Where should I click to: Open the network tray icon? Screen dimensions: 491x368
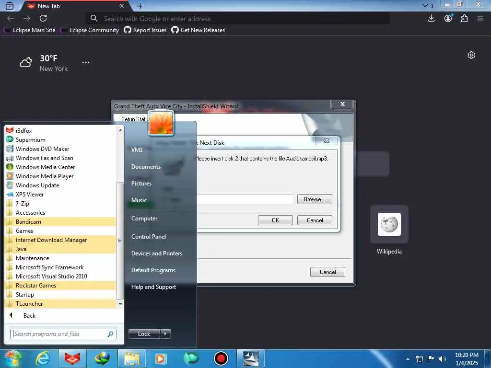click(419, 359)
